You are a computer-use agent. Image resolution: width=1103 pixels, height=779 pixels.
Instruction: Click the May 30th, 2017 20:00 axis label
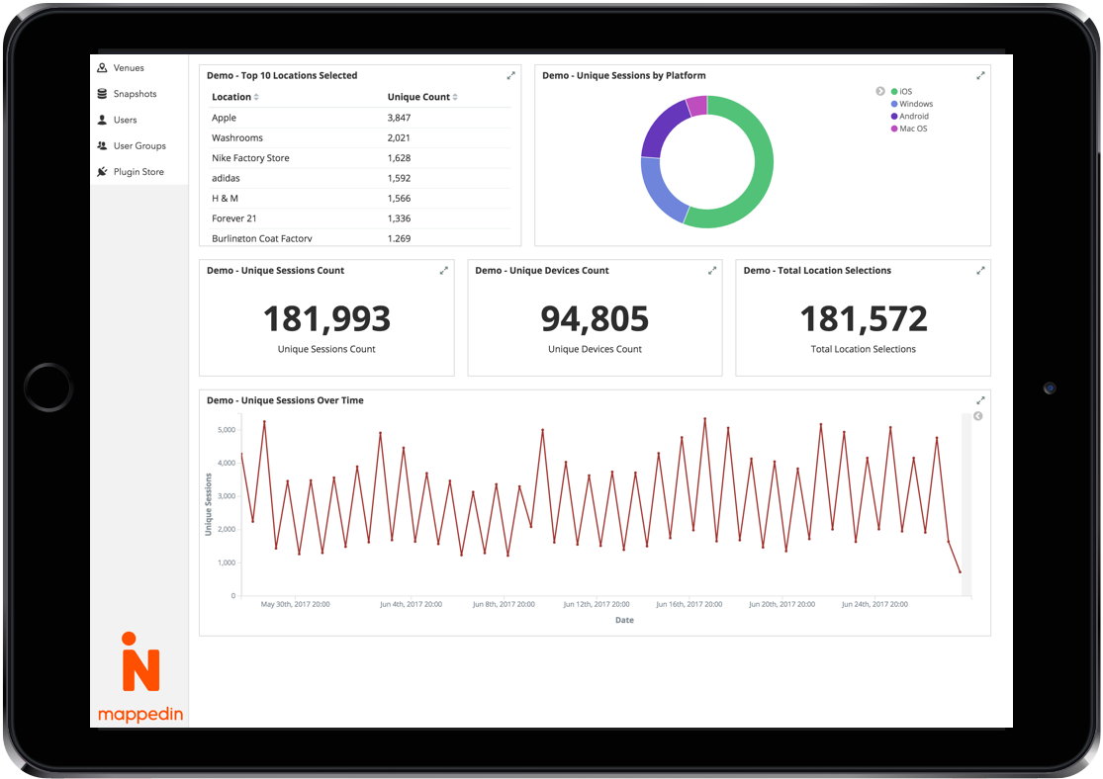[296, 605]
